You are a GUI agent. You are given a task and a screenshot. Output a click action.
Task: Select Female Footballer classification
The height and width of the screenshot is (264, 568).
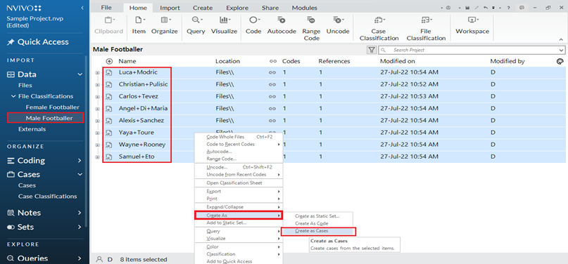click(53, 107)
